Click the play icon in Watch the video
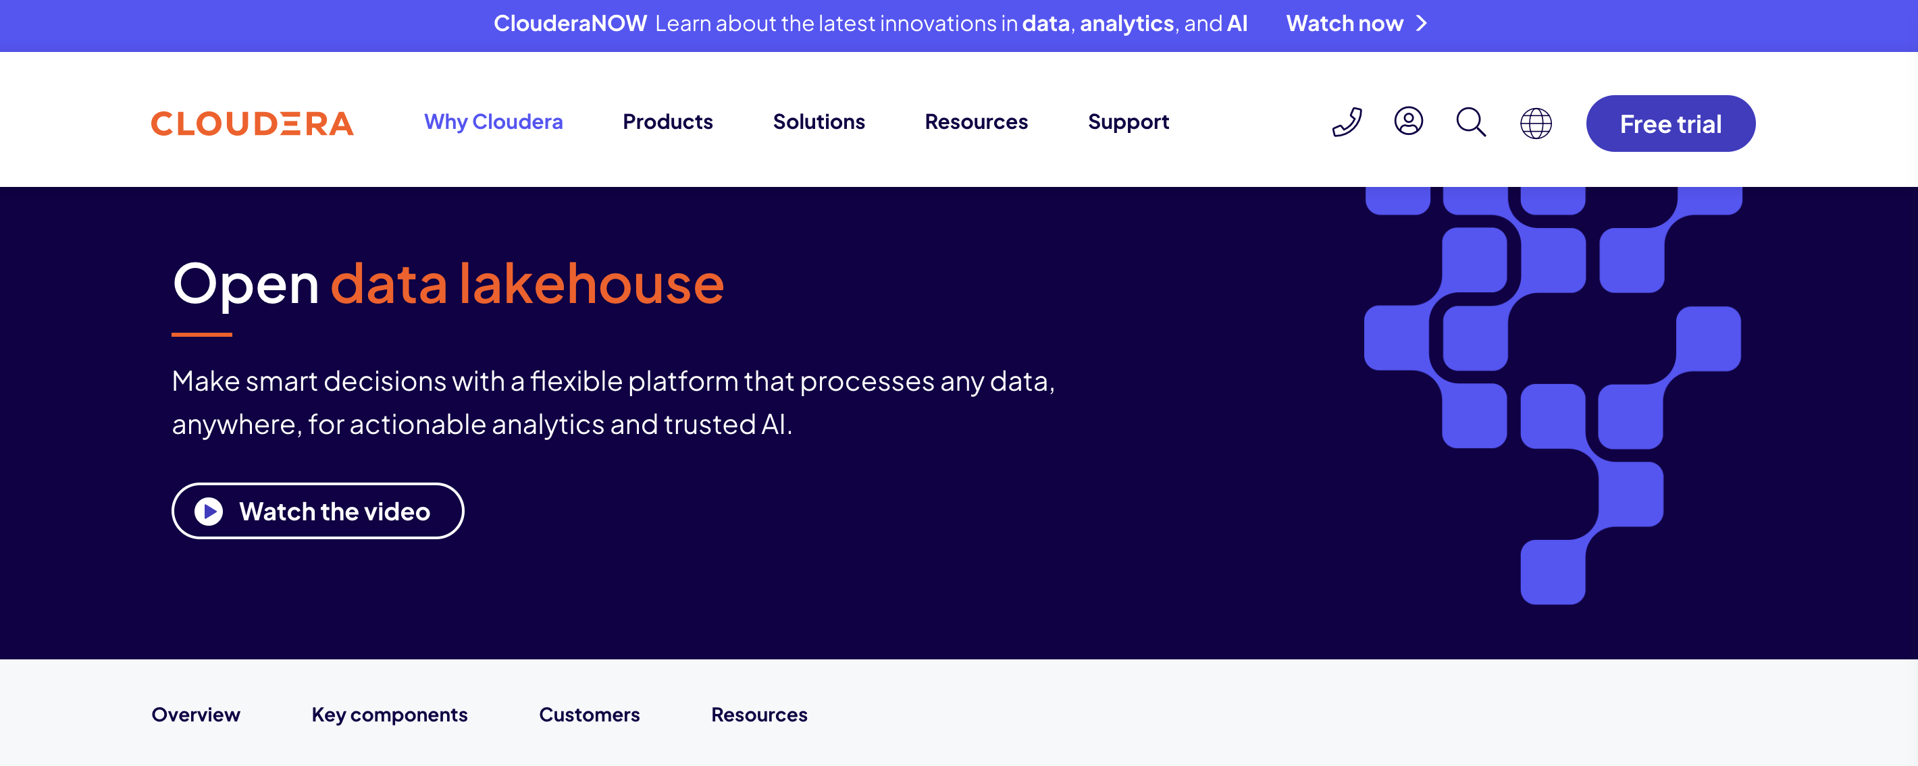The height and width of the screenshot is (766, 1918). [209, 512]
